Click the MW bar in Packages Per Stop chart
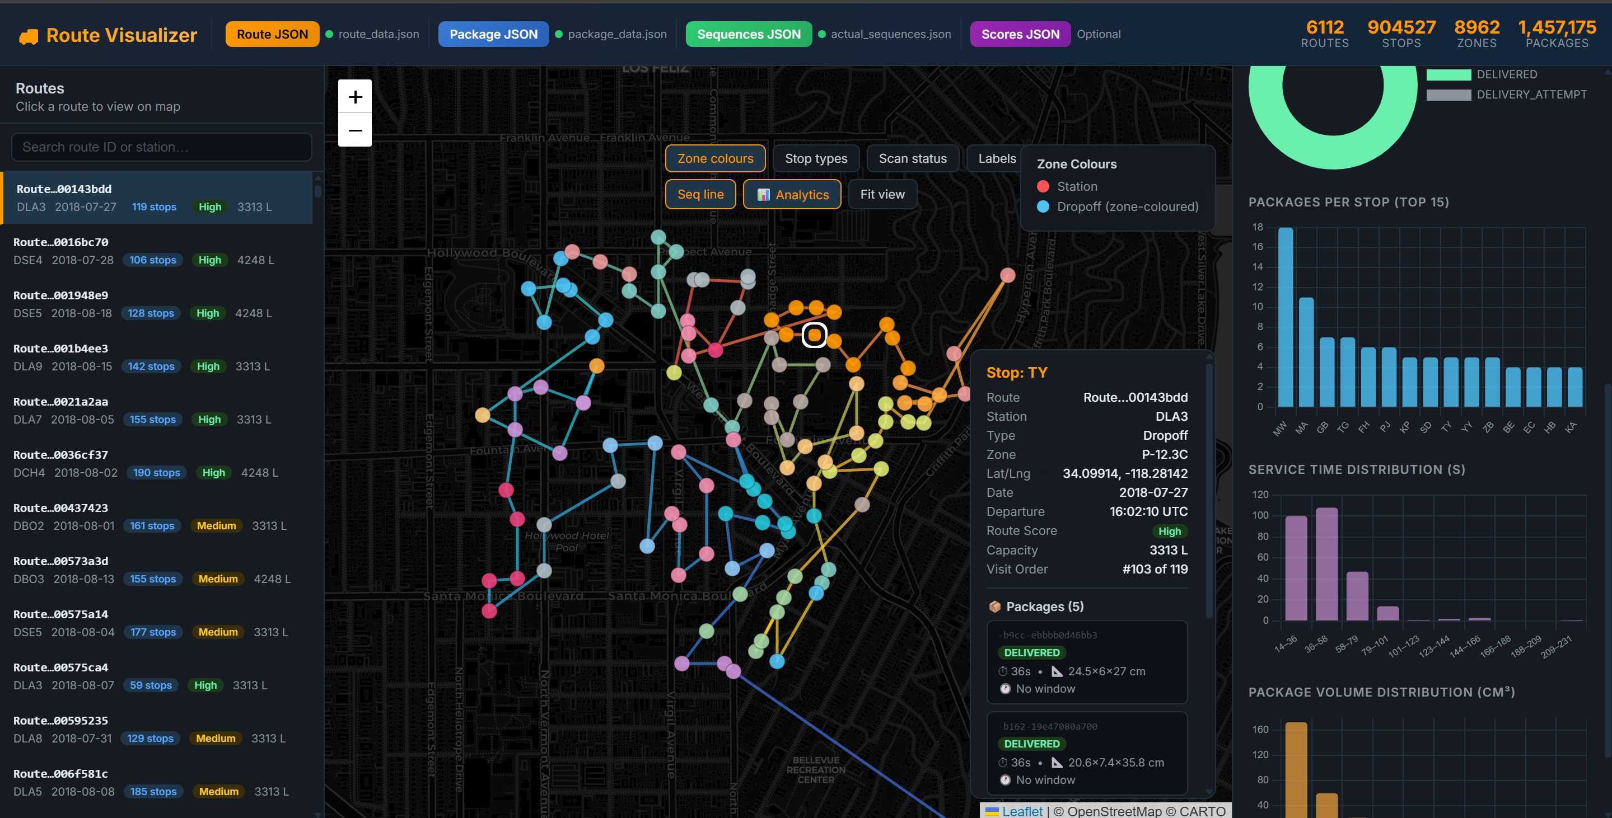Viewport: 1612px width, 818px height. [1286, 317]
